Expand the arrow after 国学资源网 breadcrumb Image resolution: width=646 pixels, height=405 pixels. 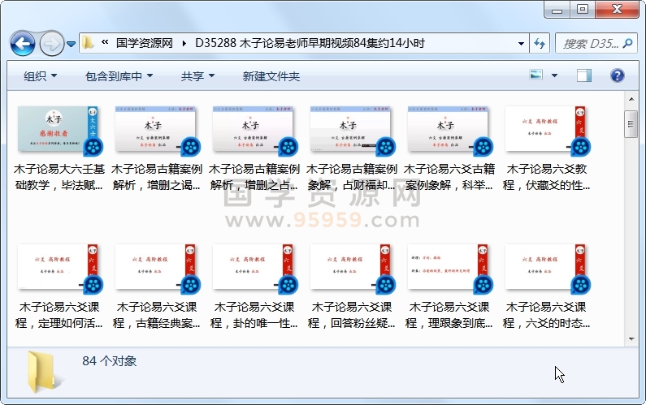tap(184, 43)
